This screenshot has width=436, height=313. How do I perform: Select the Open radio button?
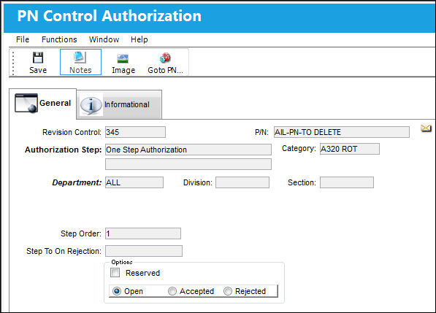click(x=117, y=291)
